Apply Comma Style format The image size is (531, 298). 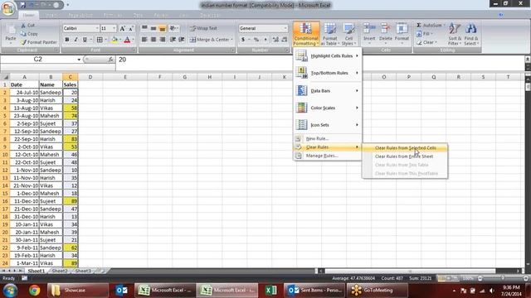(x=265, y=40)
